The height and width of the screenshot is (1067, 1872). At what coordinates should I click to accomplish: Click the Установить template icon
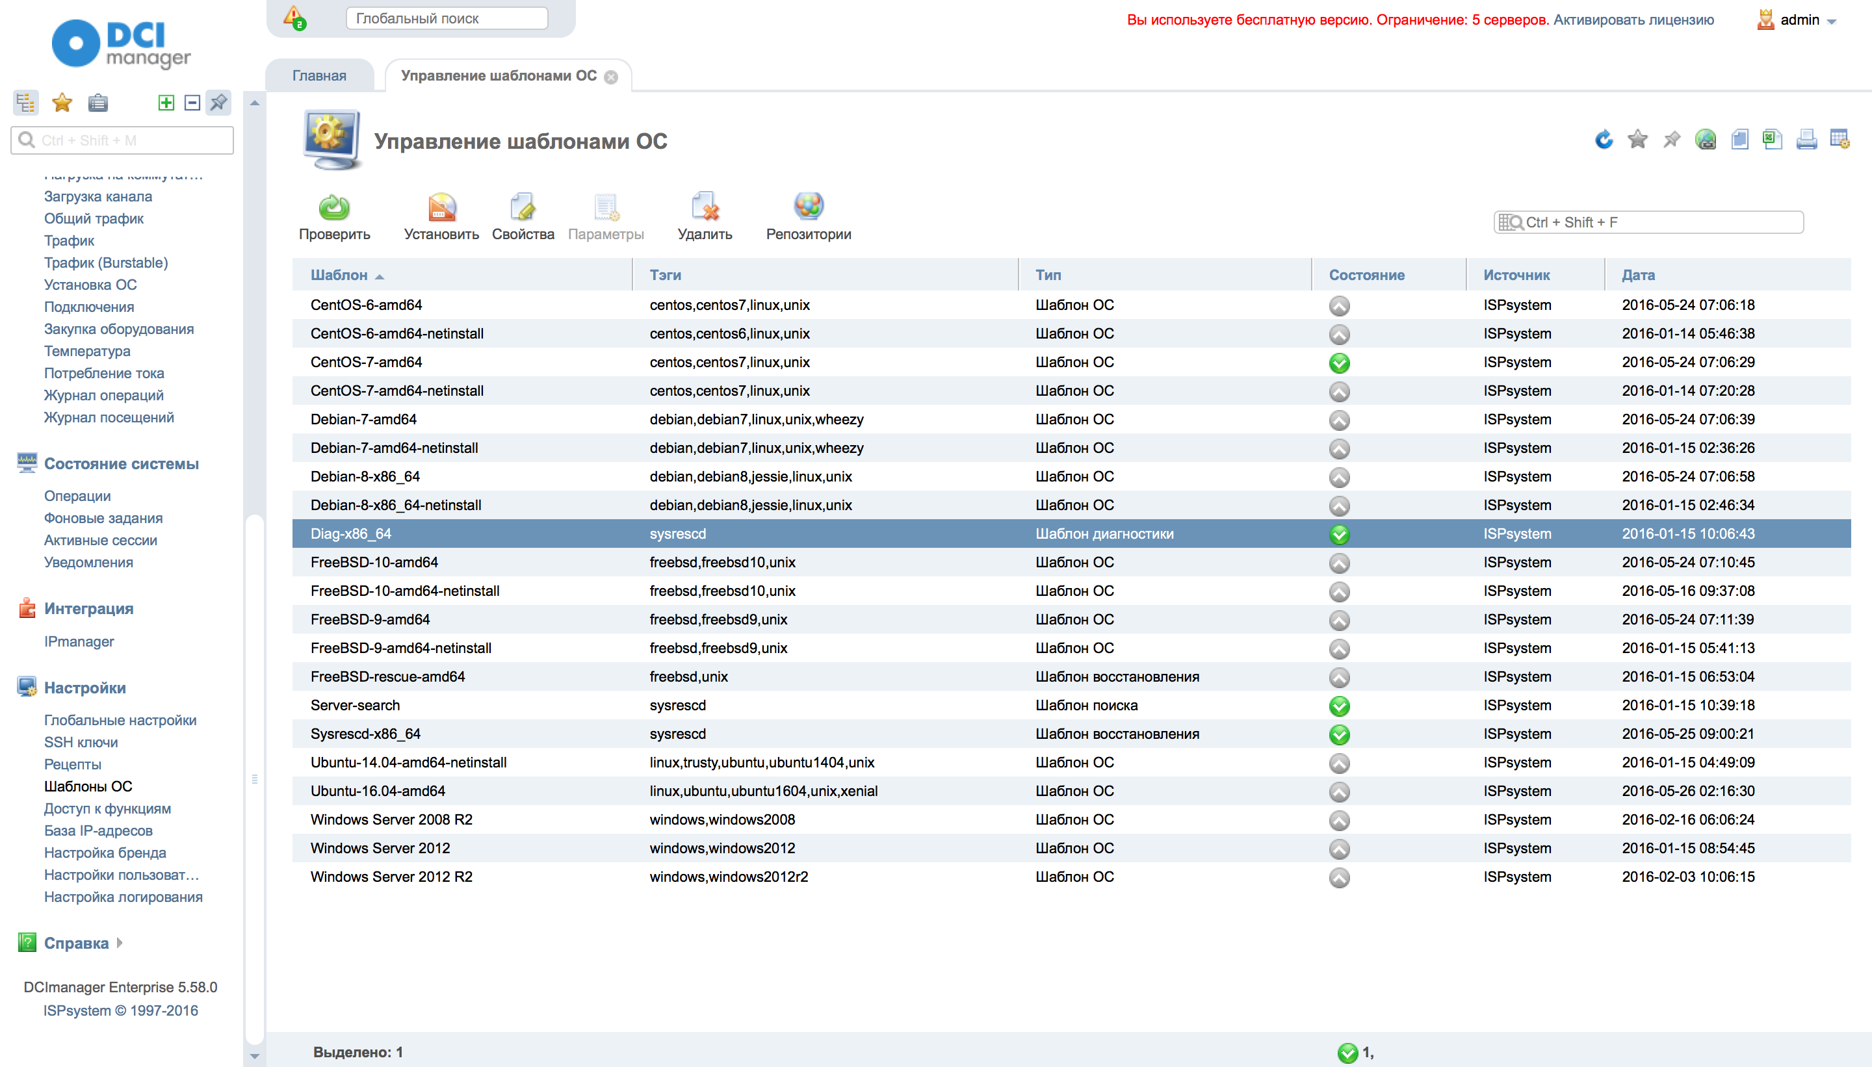pos(441,209)
